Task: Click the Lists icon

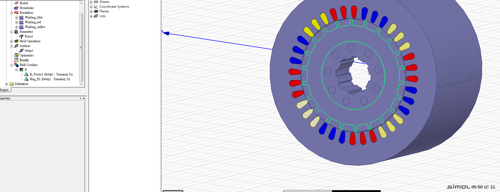Action: point(96,16)
